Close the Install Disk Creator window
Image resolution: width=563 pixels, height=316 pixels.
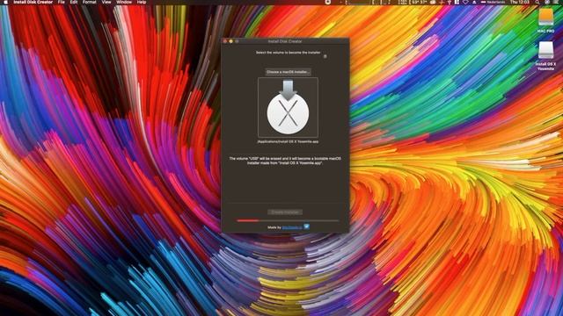[225, 41]
